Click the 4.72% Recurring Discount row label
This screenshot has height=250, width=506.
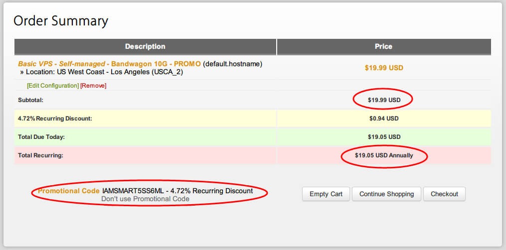[x=55, y=119]
